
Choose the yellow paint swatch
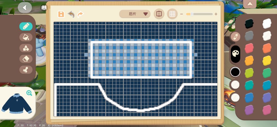coord(267,61)
